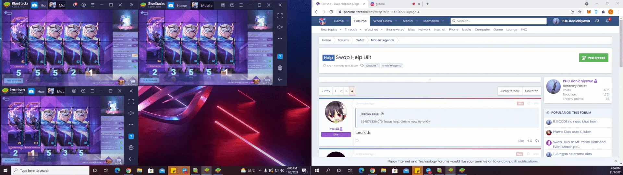
Task: Open account icon in first BlueStacks window
Action: [x=84, y=5]
